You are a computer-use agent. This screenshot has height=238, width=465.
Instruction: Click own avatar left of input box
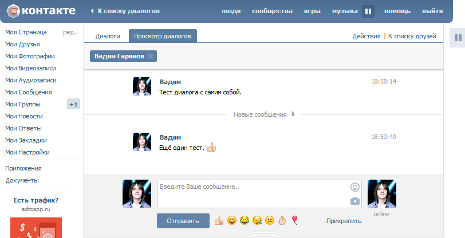(137, 194)
